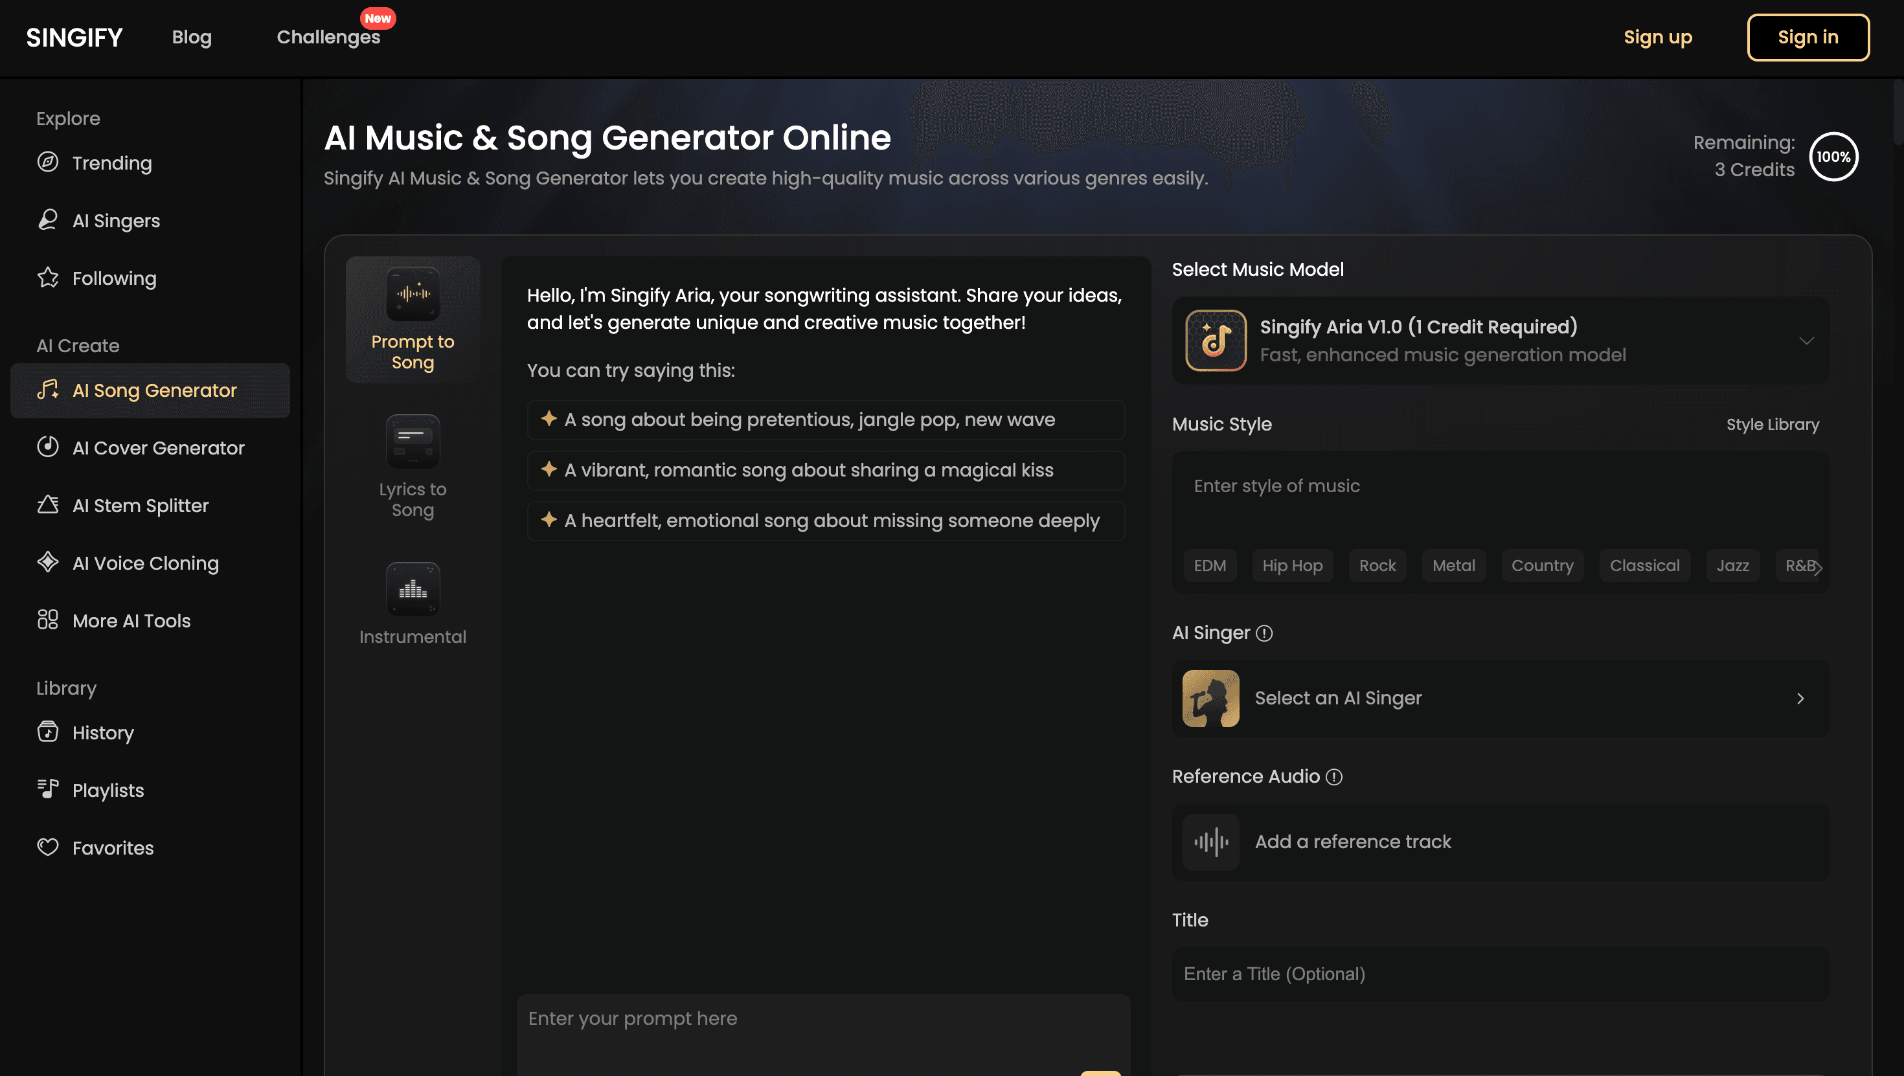Click the Playlists icon in Library
The height and width of the screenshot is (1076, 1904).
pos(48,789)
